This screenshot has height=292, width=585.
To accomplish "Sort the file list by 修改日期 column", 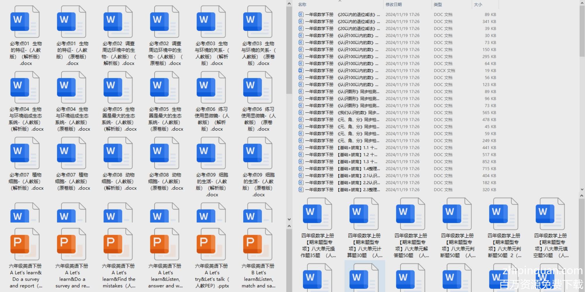I will (x=393, y=4).
